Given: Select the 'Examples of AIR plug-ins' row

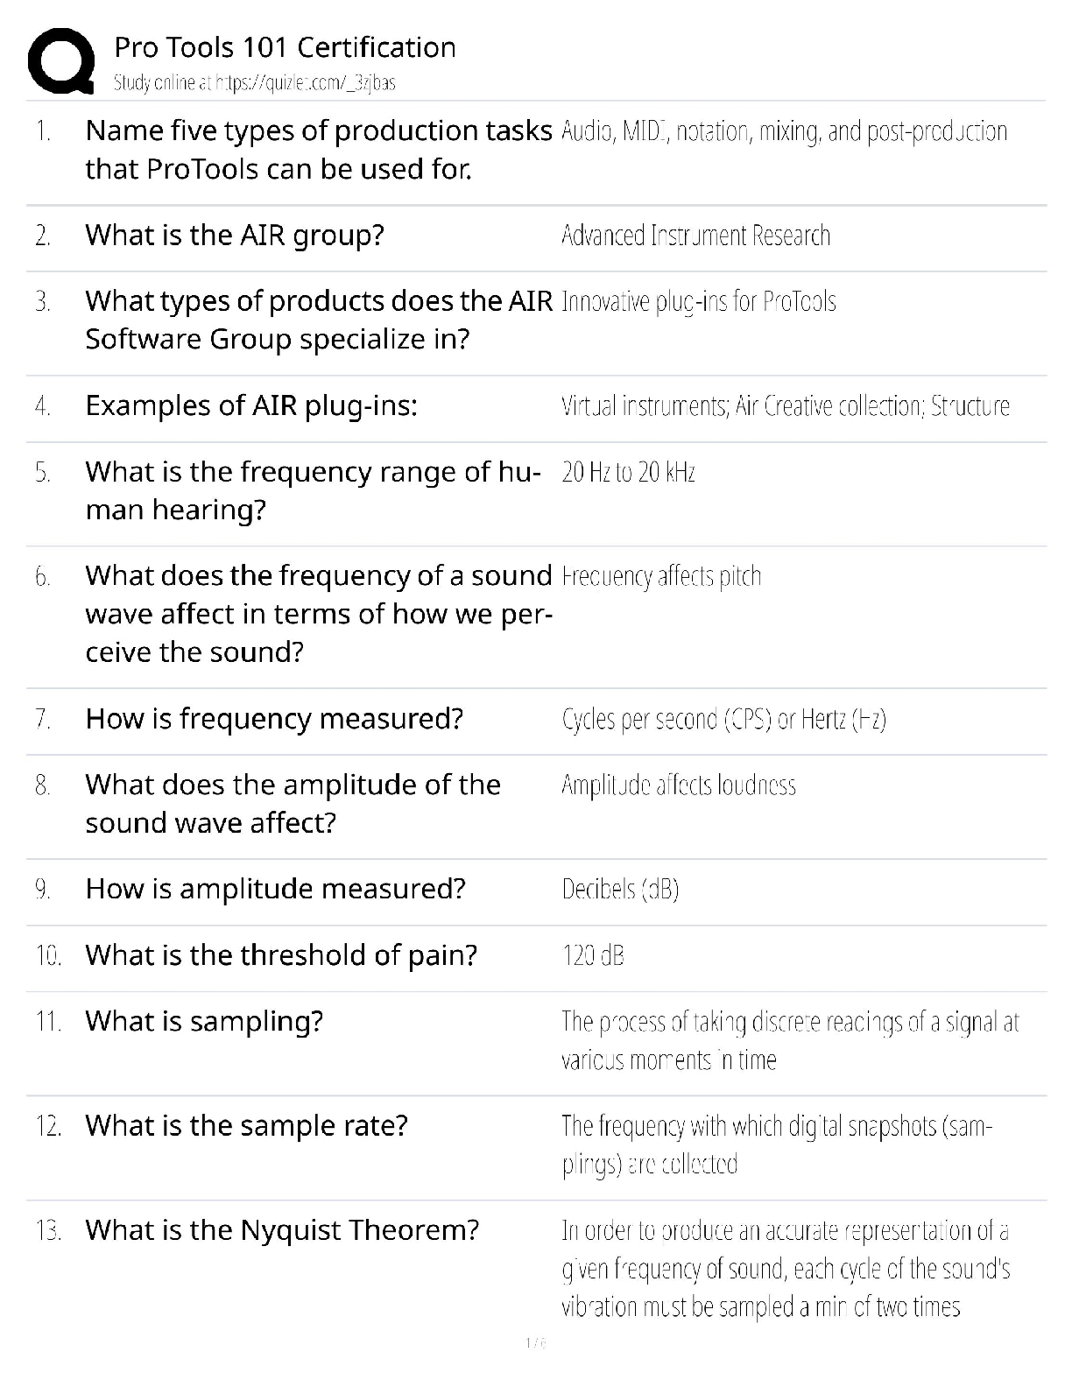Looking at the screenshot, I should (536, 406).
